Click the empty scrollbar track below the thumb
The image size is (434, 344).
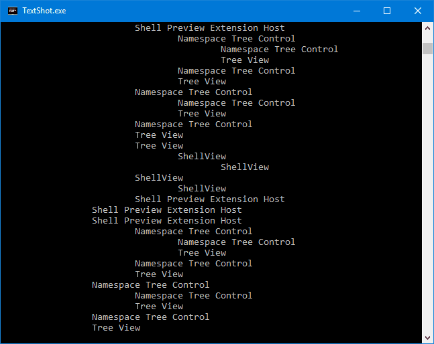coord(427,201)
